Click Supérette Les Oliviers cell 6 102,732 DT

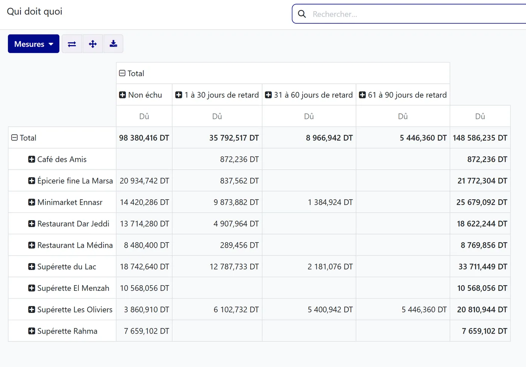coord(217,310)
